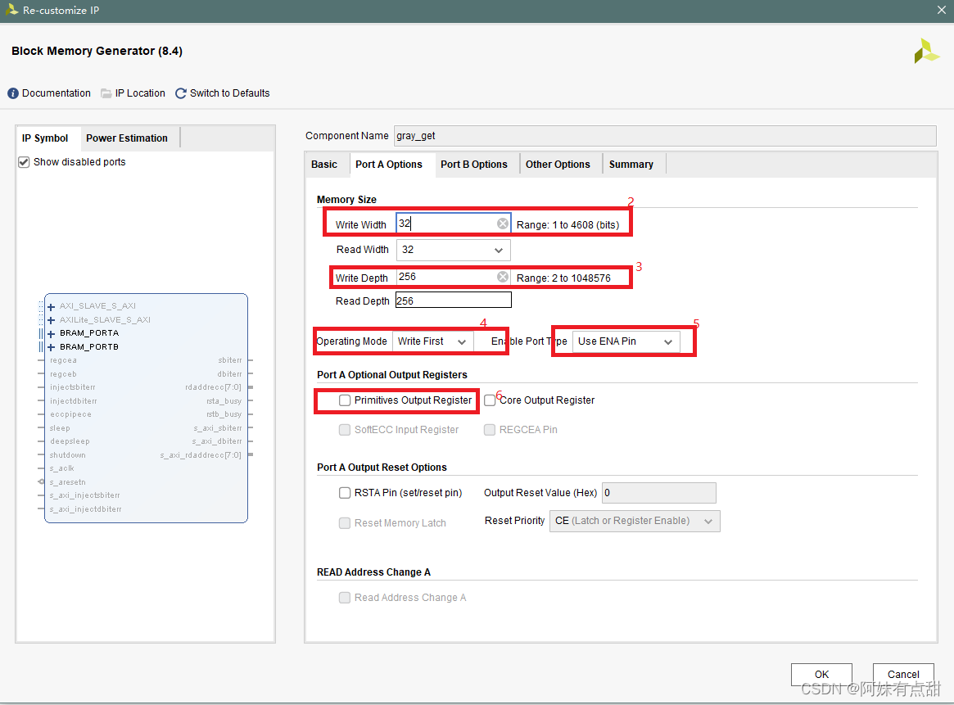Select the rdaddrecc[7:0] output port label
The image size is (954, 705).
(x=213, y=387)
